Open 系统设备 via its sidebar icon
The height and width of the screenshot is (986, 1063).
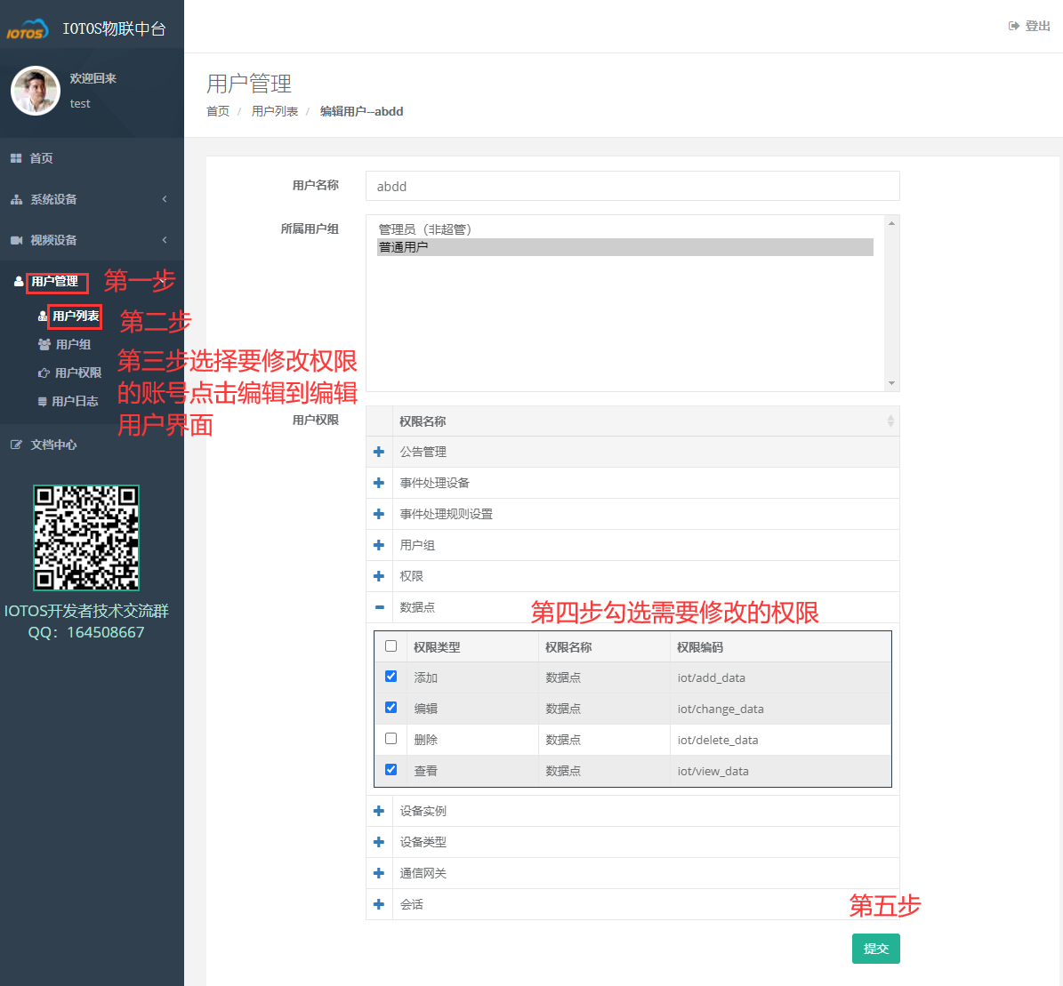(x=16, y=200)
